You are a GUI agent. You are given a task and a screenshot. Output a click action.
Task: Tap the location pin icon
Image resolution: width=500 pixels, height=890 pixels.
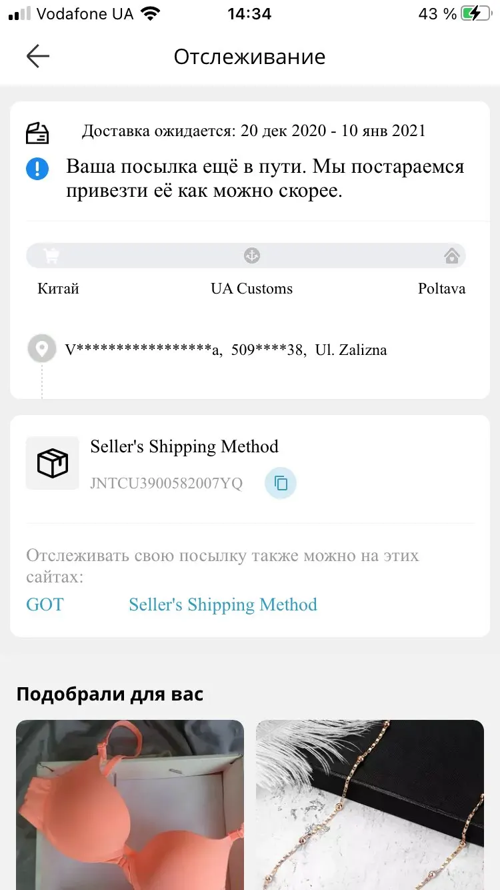click(x=42, y=349)
